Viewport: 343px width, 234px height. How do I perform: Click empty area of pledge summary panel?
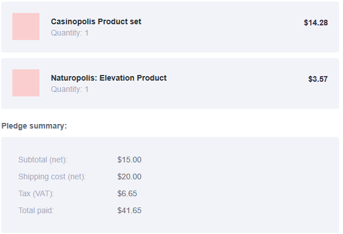pyautogui.click(x=240, y=185)
